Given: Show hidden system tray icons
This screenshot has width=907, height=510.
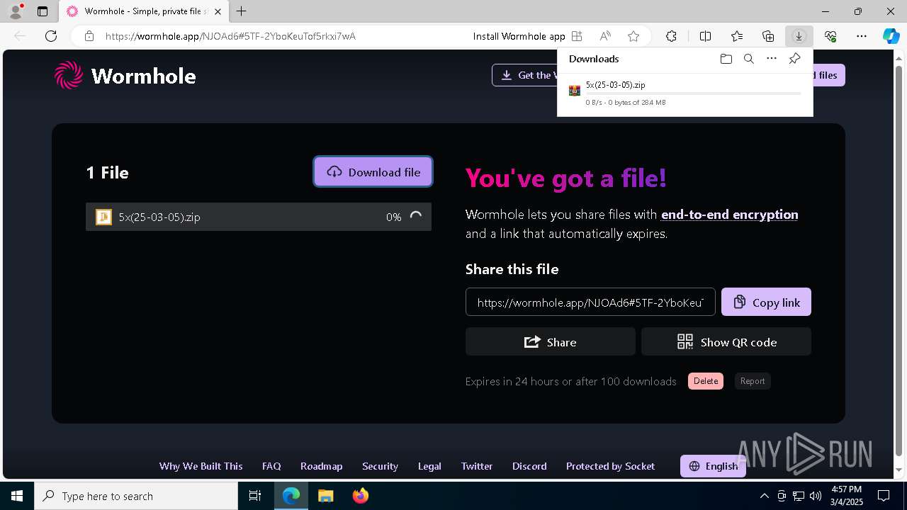Looking at the screenshot, I should [764, 496].
